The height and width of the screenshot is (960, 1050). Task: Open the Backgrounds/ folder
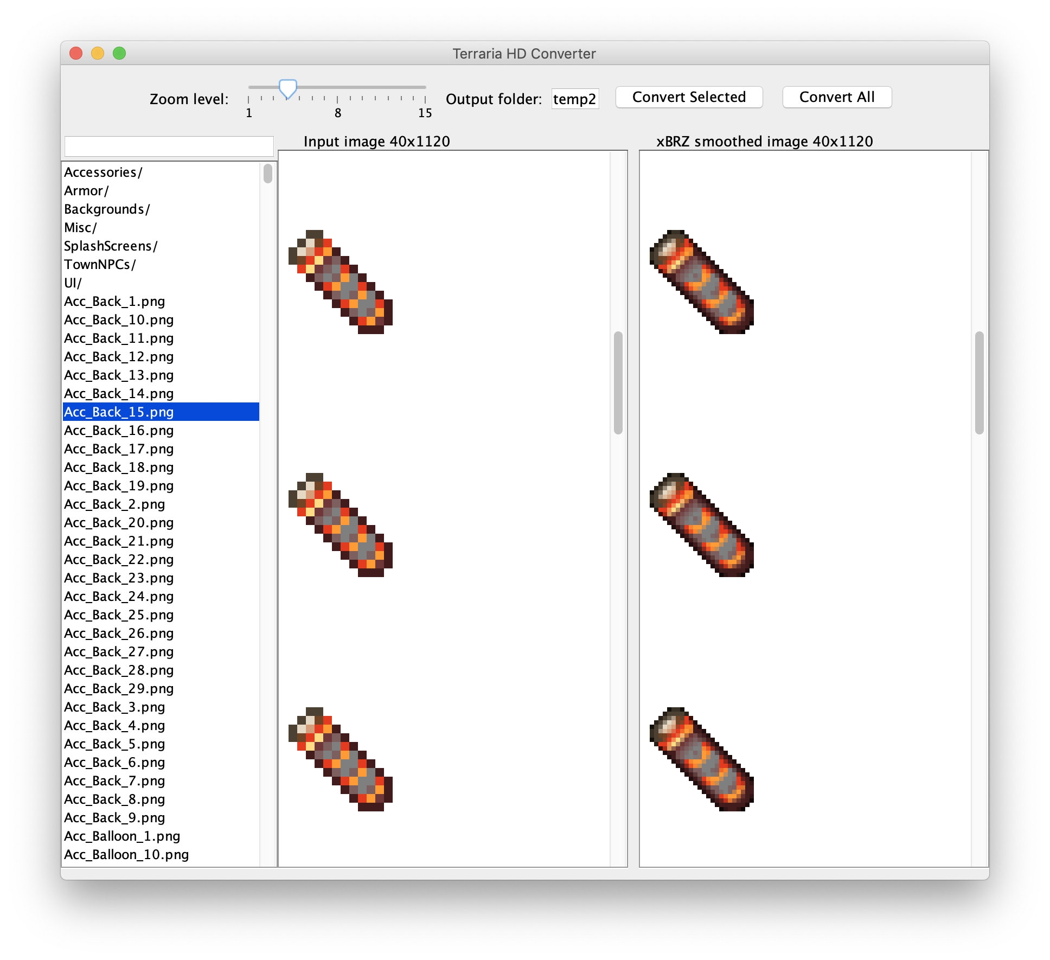tap(161, 209)
